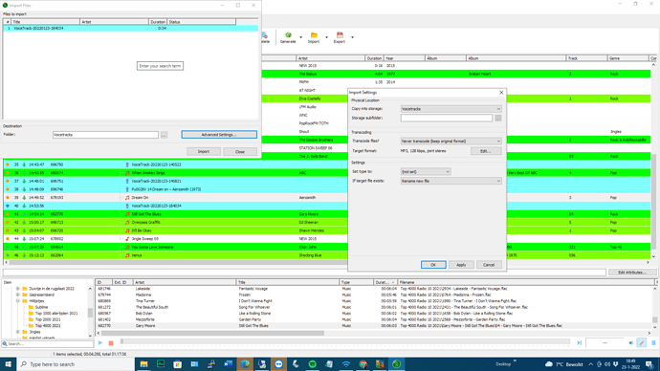Click the player position seek bar
660x371 pixels.
345,342
